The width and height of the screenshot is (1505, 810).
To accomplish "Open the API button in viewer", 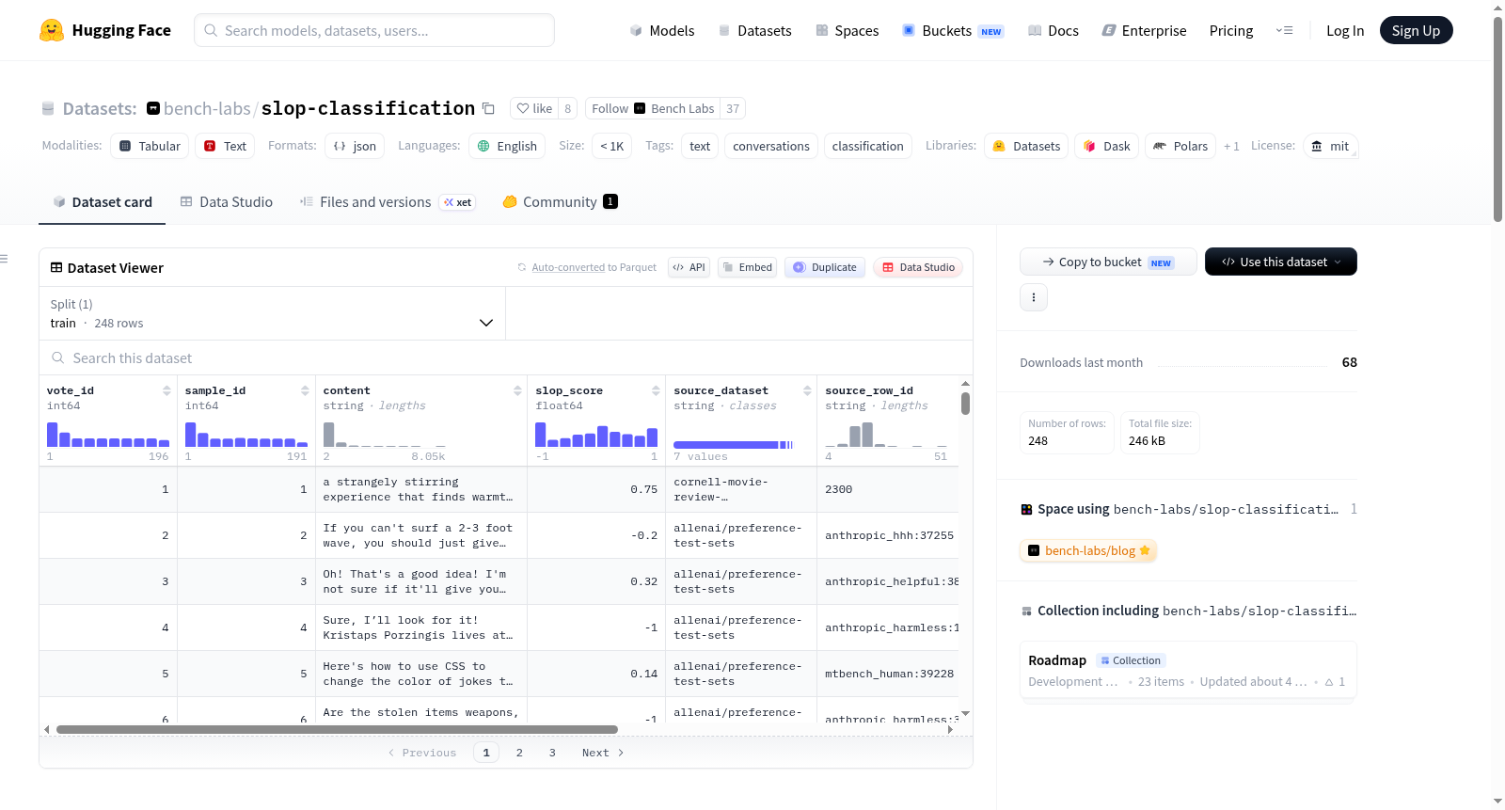I will (x=689, y=267).
